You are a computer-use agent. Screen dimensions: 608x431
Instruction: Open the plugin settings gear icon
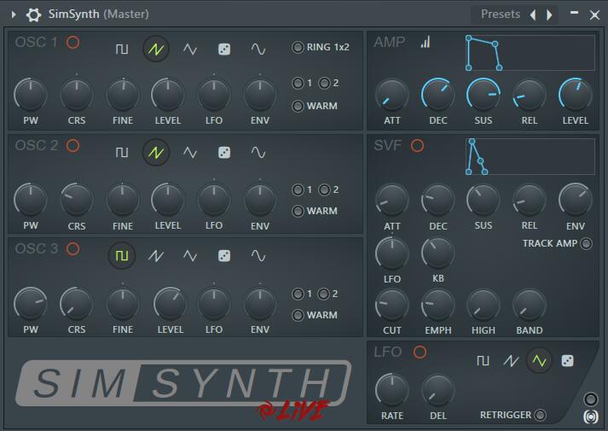point(33,15)
